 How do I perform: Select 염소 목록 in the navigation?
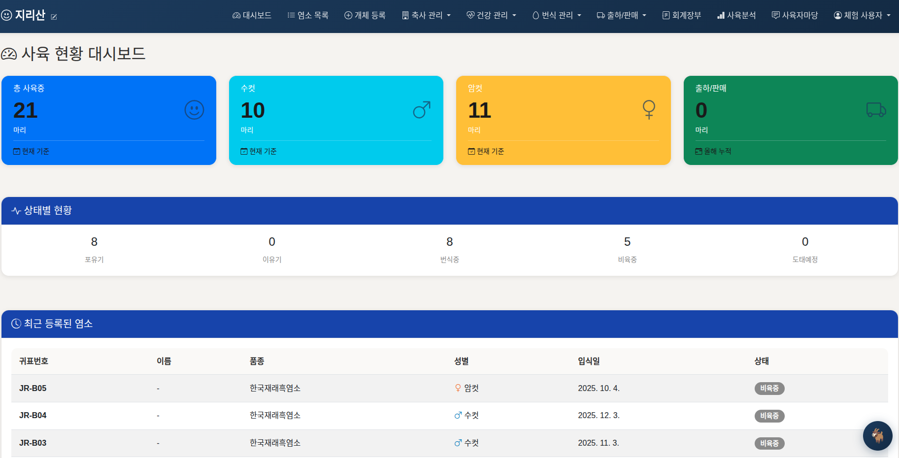(307, 15)
